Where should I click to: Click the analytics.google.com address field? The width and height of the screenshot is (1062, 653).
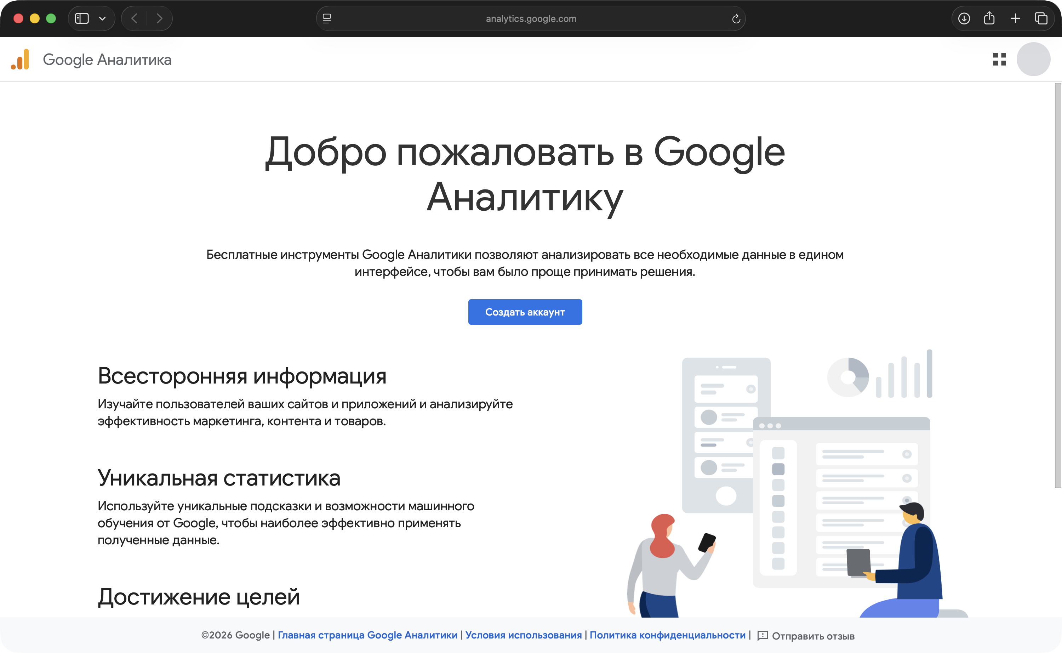(x=531, y=18)
